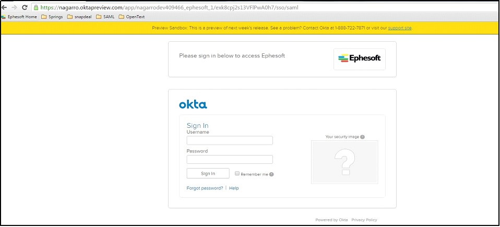Show help tooltip next to Remember me
This screenshot has width=500, height=227.
(x=271, y=174)
